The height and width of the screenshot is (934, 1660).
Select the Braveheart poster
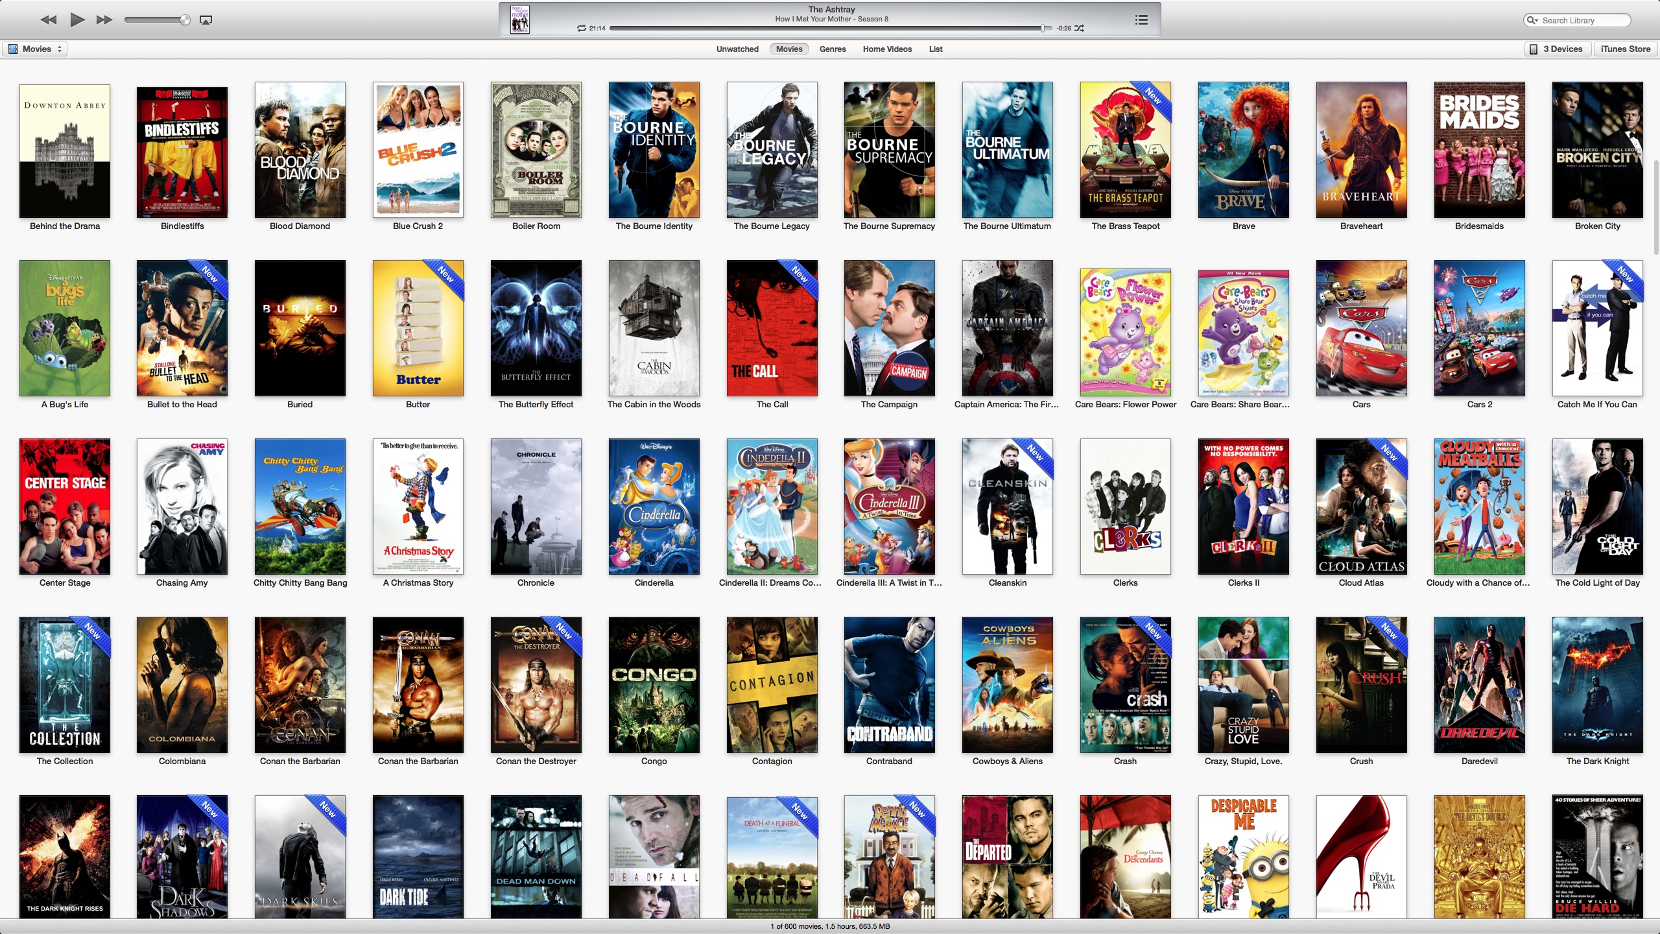(x=1362, y=150)
